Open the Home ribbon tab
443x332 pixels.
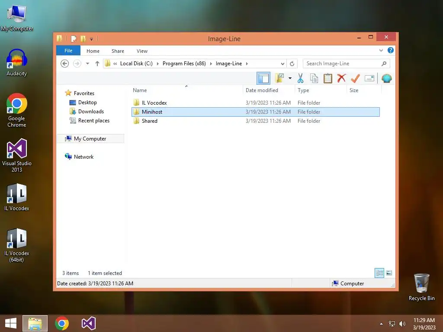(x=93, y=51)
